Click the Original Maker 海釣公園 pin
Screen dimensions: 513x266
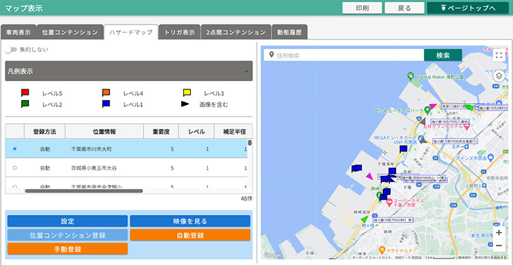(x=410, y=76)
